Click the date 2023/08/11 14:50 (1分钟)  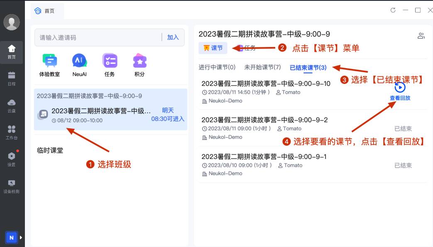[x=236, y=92]
